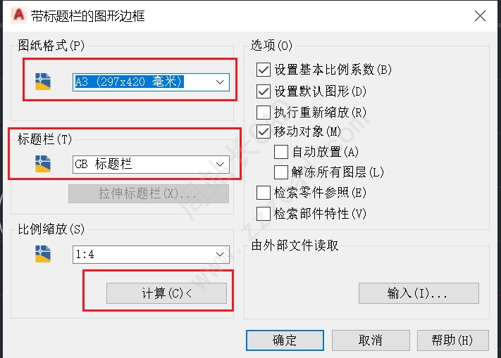
Task: Click the paper format sheet icon
Action: click(x=43, y=82)
